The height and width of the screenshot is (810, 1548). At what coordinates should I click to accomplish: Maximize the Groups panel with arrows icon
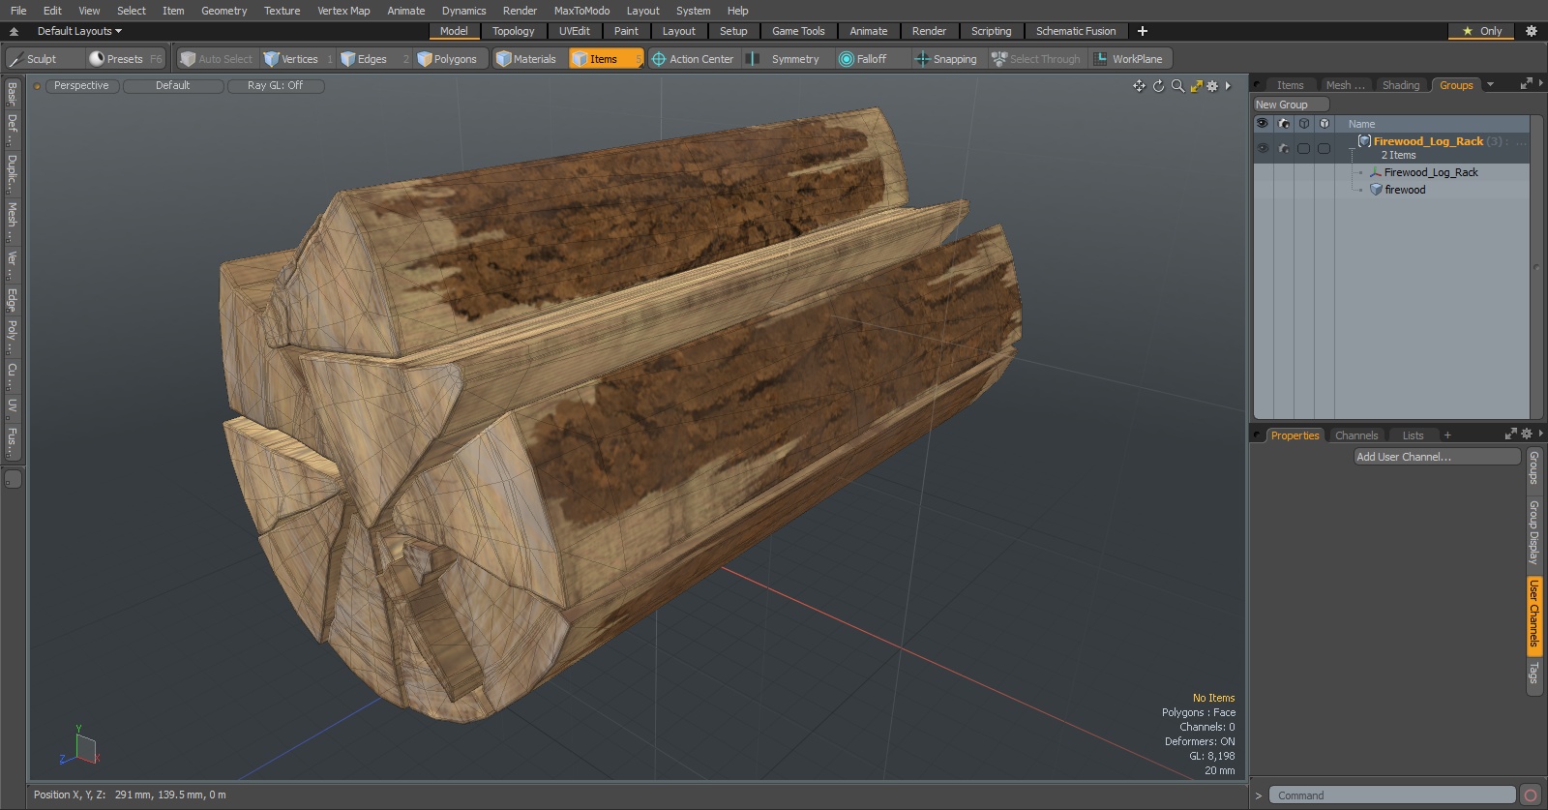coord(1527,84)
